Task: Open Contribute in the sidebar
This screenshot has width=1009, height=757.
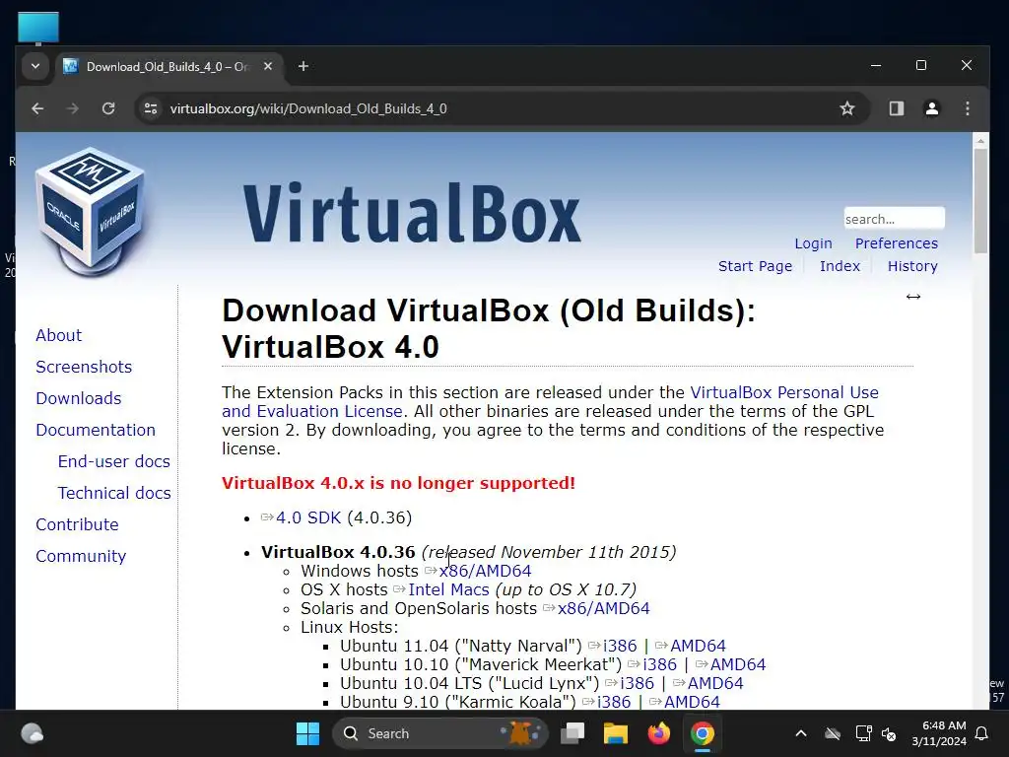Action: (77, 524)
